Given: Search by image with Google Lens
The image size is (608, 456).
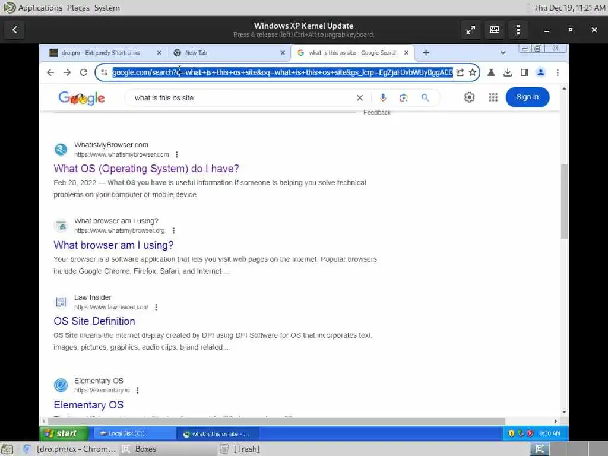Looking at the screenshot, I should [404, 98].
